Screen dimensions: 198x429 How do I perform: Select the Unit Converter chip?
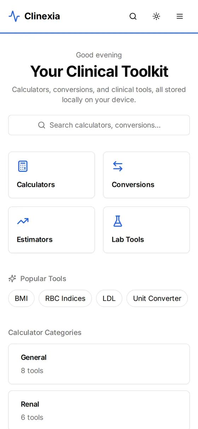(157, 298)
